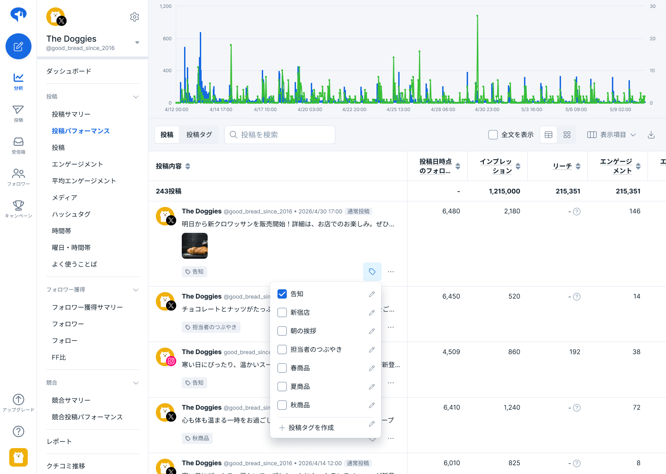The height and width of the screenshot is (474, 666).
Task: Uncheck the 告知 tag checkbox
Action: pyautogui.click(x=282, y=294)
